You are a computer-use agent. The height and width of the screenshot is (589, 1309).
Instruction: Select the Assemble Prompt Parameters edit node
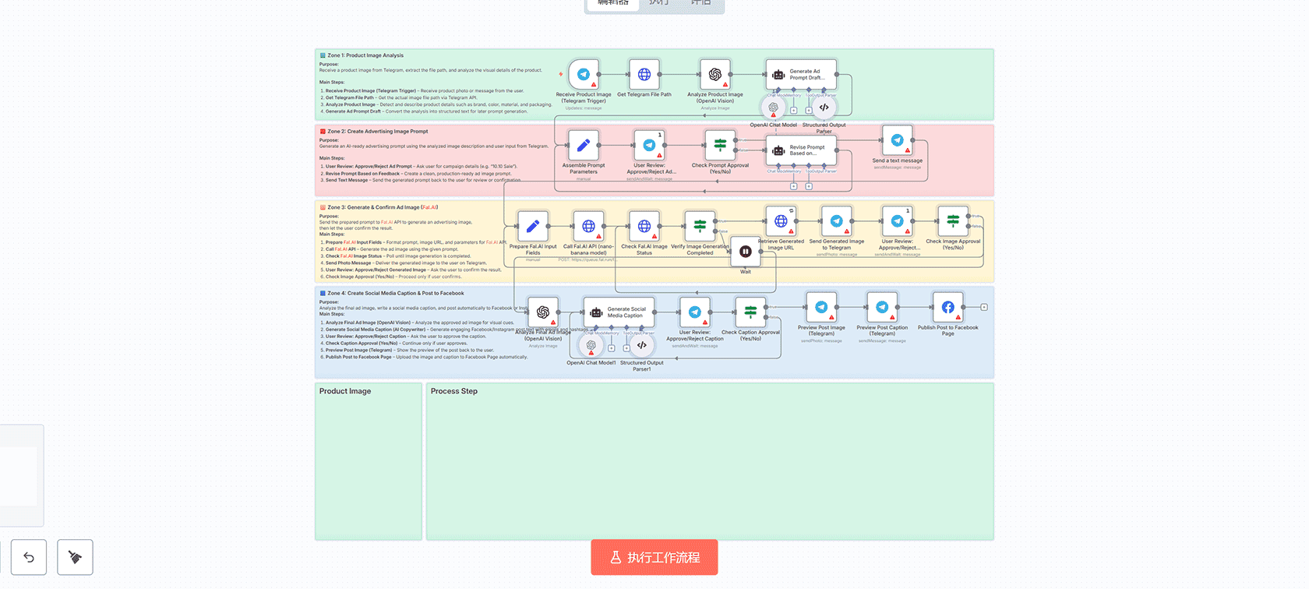click(583, 146)
